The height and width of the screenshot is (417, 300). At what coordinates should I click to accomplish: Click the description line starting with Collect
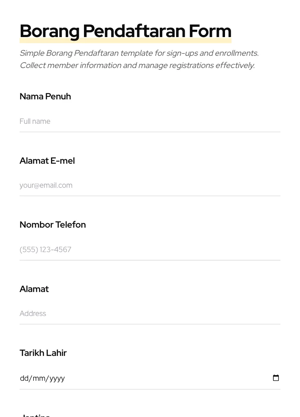137,66
